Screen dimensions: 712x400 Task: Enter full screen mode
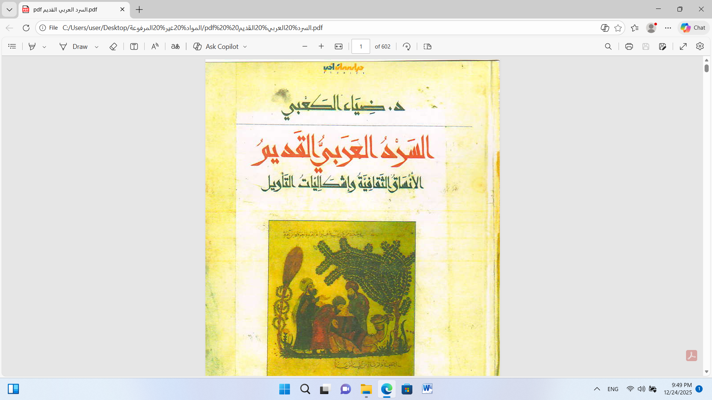point(683,46)
